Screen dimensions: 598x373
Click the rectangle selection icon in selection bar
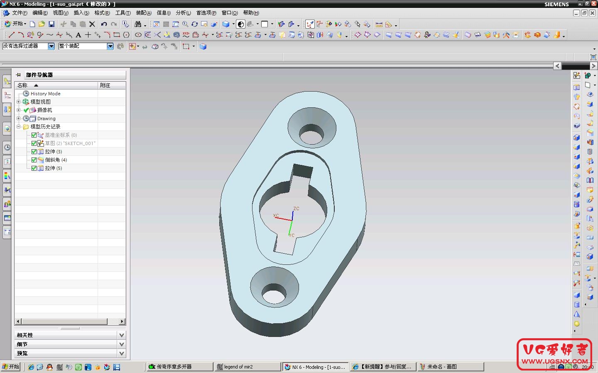click(x=186, y=46)
